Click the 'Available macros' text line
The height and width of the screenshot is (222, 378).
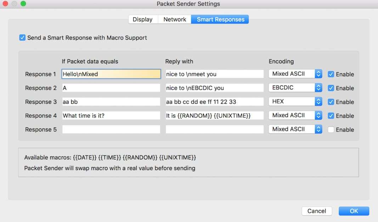[x=110, y=157]
